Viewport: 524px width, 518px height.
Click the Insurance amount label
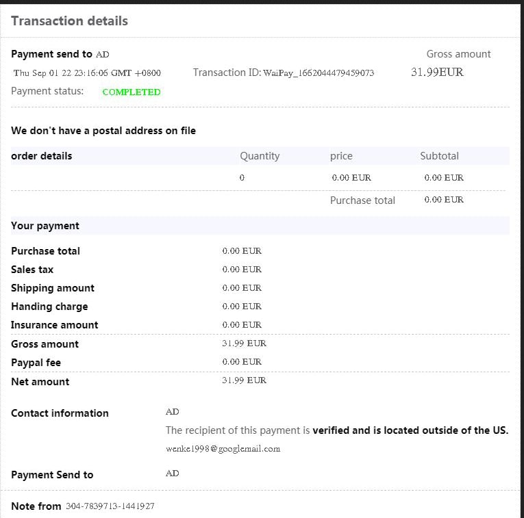(55, 325)
